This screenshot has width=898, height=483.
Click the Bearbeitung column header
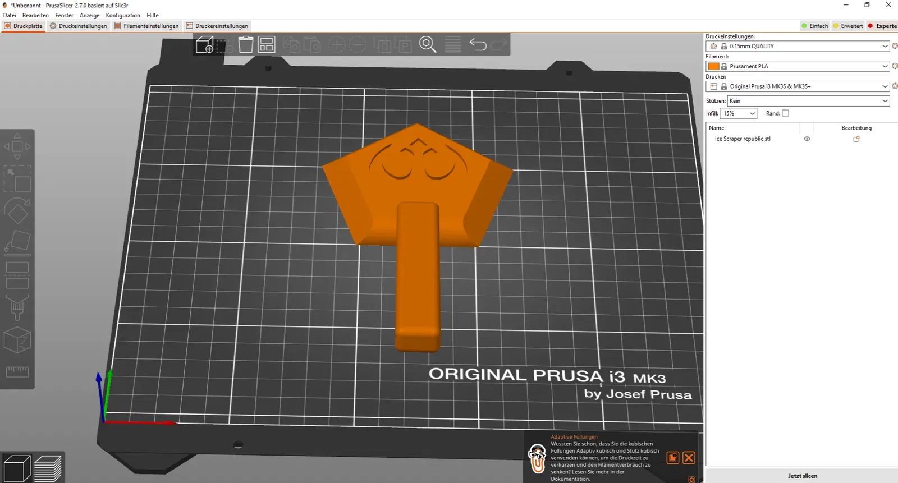[x=856, y=128]
